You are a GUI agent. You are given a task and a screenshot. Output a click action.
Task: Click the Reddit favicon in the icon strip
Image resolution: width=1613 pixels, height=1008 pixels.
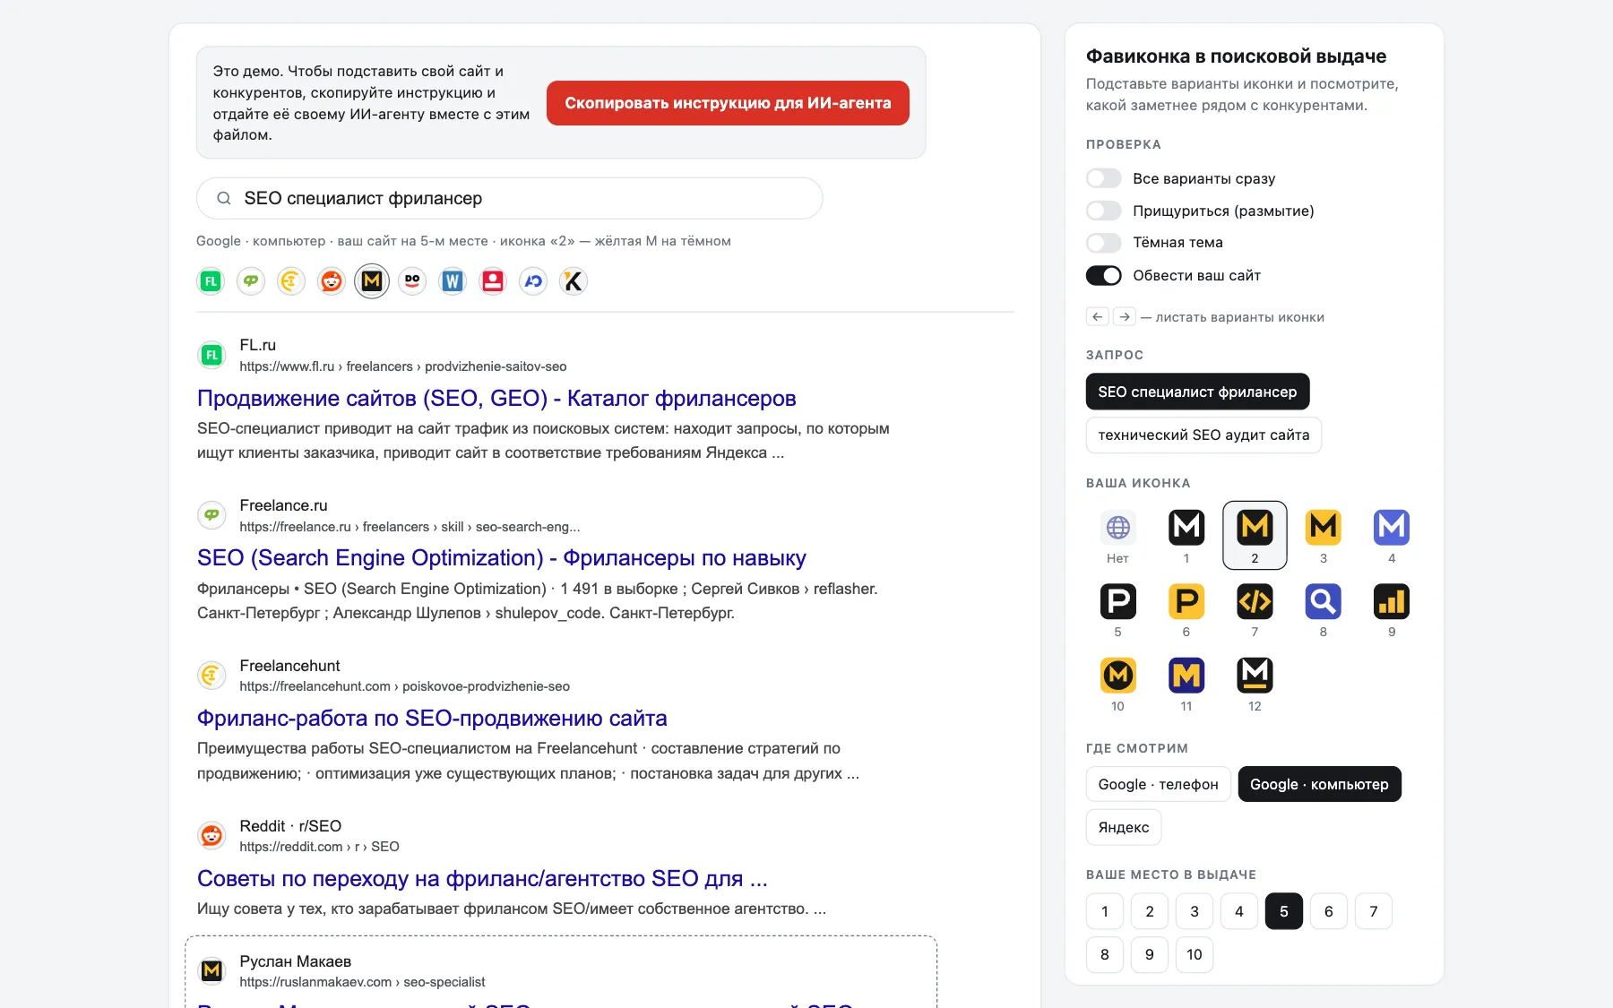point(332,281)
